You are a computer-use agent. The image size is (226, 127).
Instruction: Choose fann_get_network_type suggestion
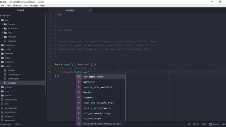pos(100,103)
